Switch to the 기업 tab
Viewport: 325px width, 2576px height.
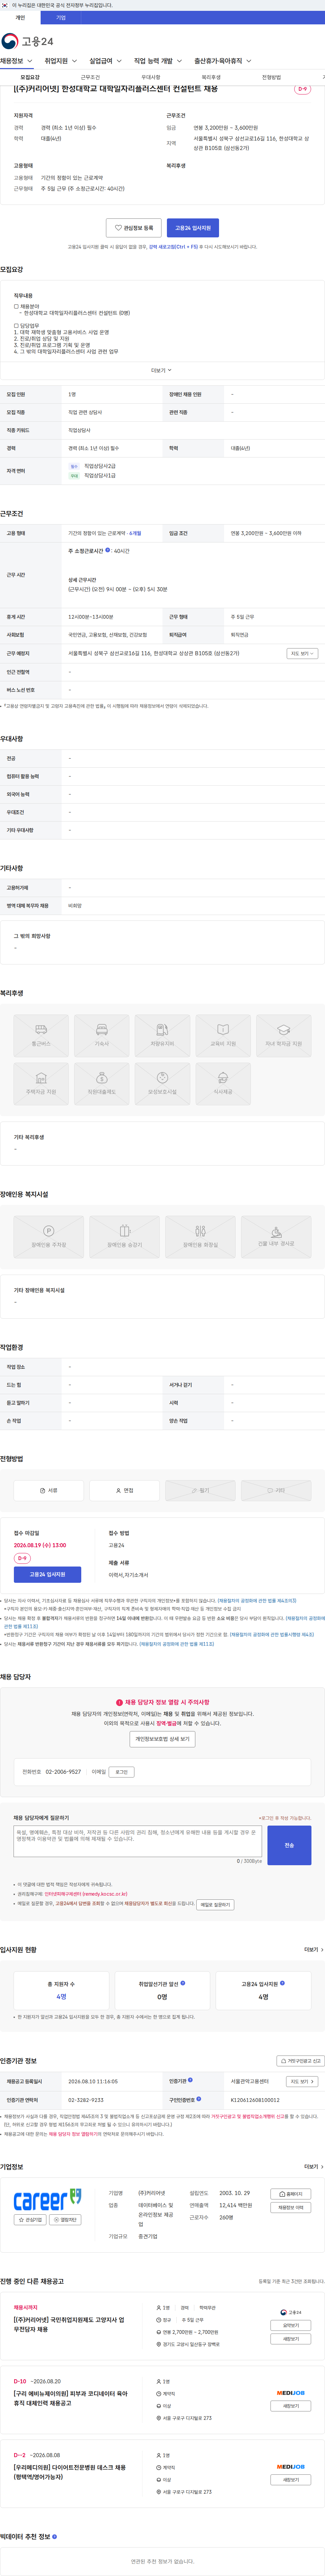(x=61, y=17)
